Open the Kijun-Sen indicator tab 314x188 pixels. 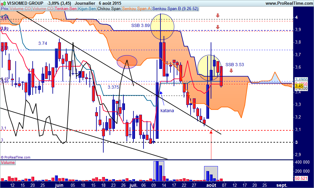point(87,8)
